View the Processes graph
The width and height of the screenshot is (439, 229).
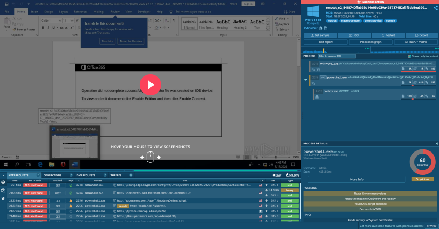click(371, 42)
